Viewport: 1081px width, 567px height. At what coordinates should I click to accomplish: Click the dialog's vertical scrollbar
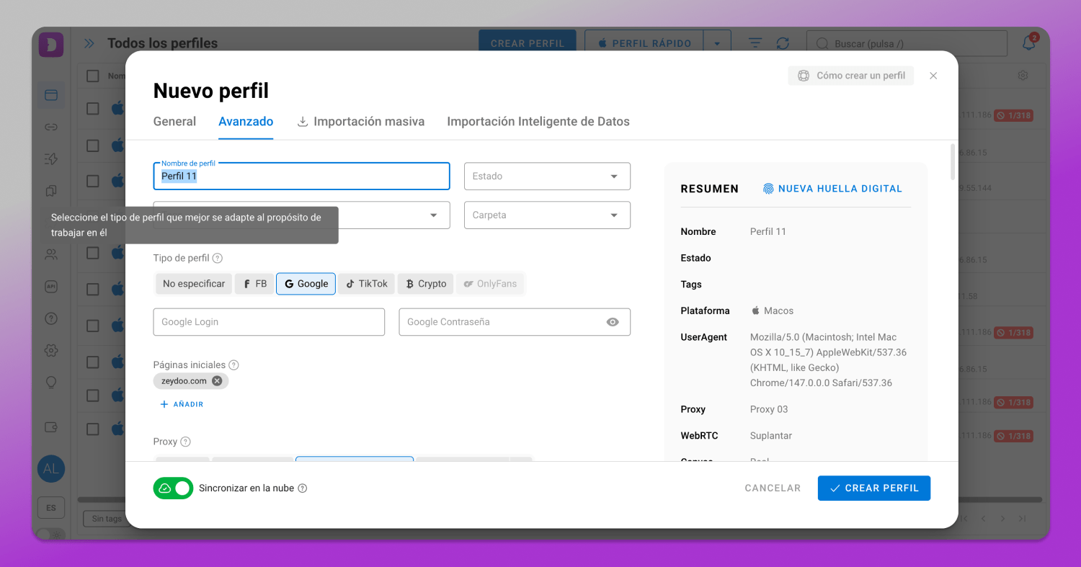tap(953, 162)
